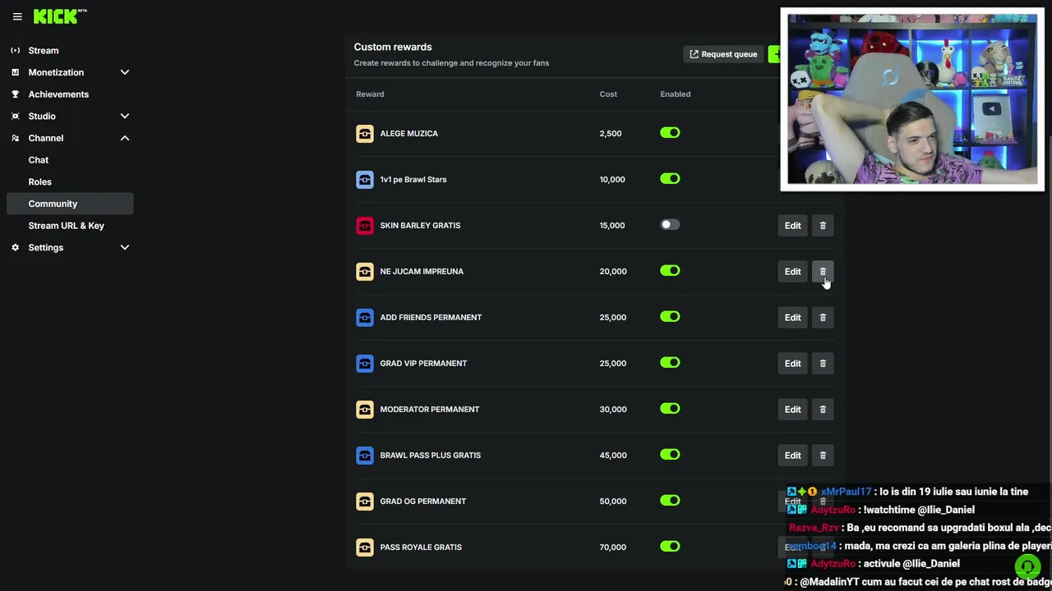1052x591 pixels.
Task: Click the ADD FRIENDS PERMANENT reward icon
Action: [365, 317]
